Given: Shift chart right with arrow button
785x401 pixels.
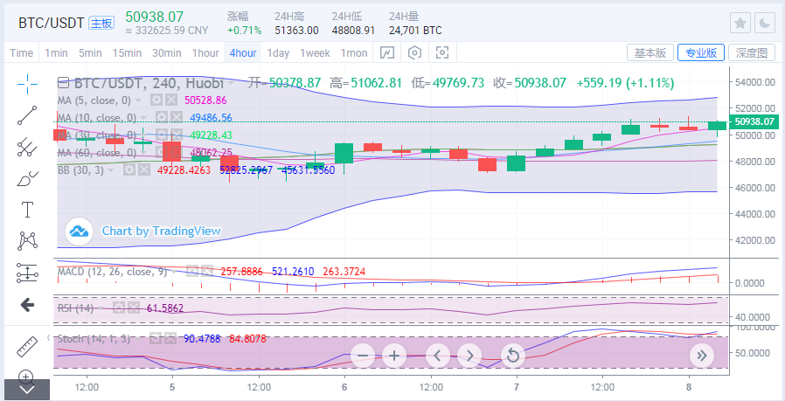Looking at the screenshot, I should click(469, 356).
